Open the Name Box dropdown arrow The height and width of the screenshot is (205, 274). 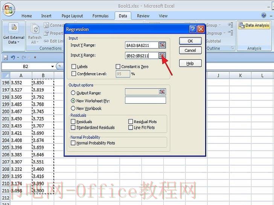[52, 66]
